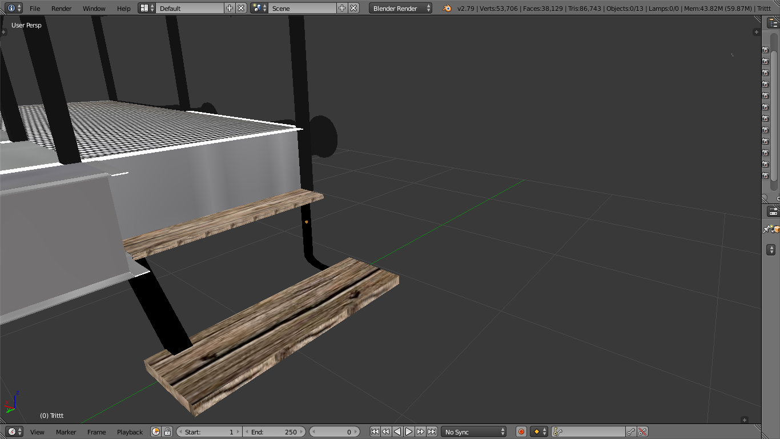Play the animation forward
780x439 pixels.
pyautogui.click(x=409, y=432)
